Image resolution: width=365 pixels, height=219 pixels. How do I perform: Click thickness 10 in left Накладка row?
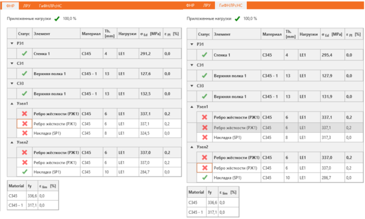click(x=107, y=172)
